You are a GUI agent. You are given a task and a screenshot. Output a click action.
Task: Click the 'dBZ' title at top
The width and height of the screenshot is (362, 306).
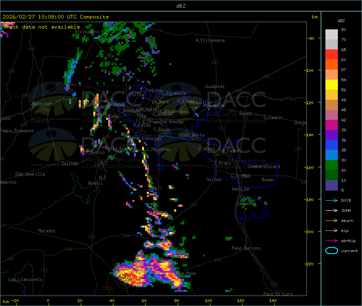pyautogui.click(x=181, y=6)
